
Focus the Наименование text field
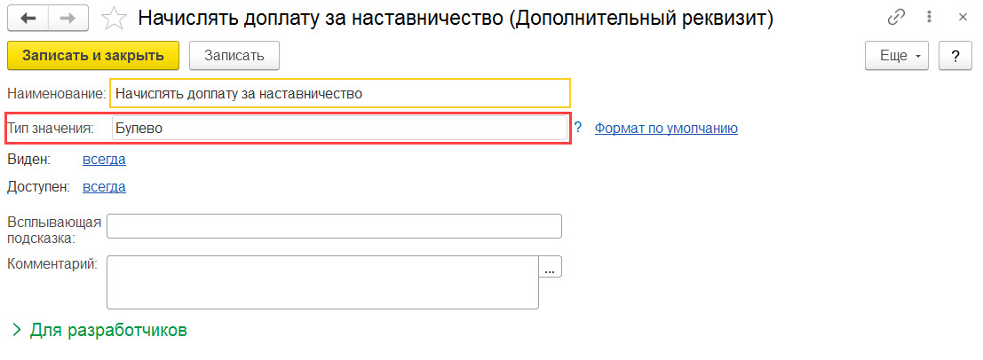tap(338, 93)
